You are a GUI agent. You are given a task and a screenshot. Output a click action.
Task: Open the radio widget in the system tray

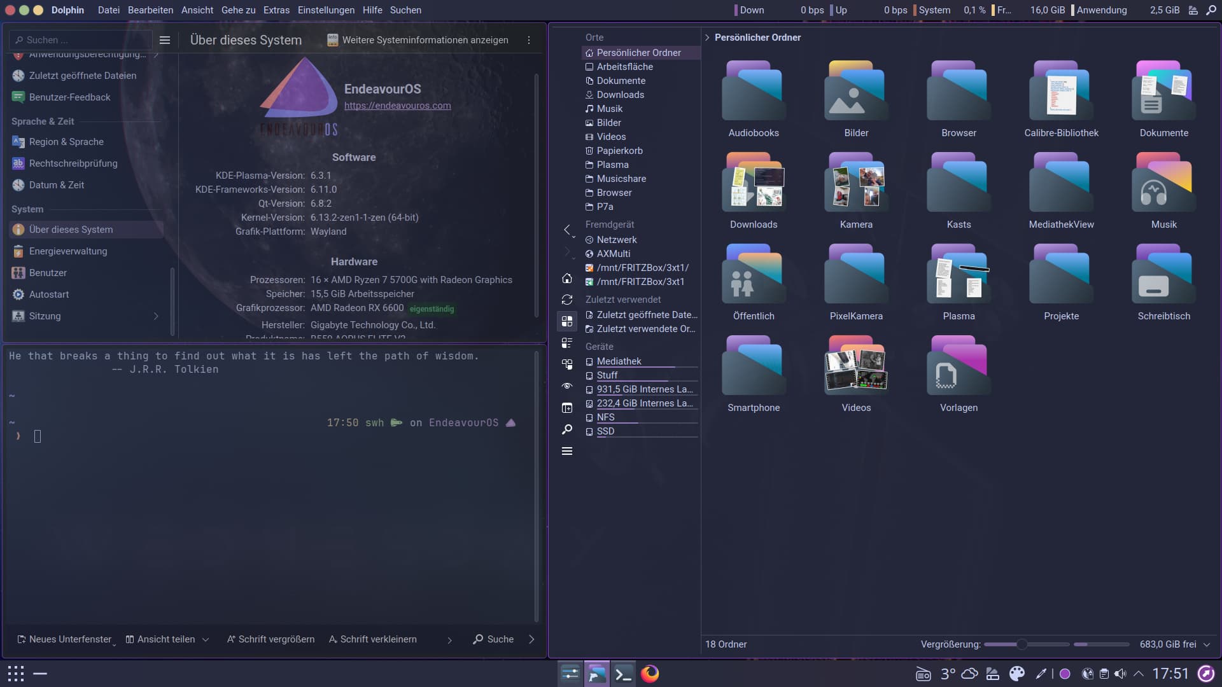tap(923, 674)
